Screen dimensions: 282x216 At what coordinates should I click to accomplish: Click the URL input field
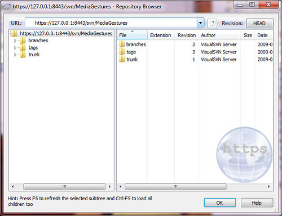(x=111, y=23)
